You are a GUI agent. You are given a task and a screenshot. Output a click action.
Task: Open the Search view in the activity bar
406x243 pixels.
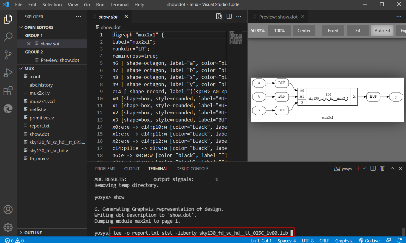tap(8, 37)
